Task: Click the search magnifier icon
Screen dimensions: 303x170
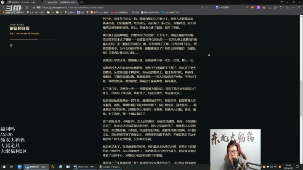Action: [x=247, y=7]
